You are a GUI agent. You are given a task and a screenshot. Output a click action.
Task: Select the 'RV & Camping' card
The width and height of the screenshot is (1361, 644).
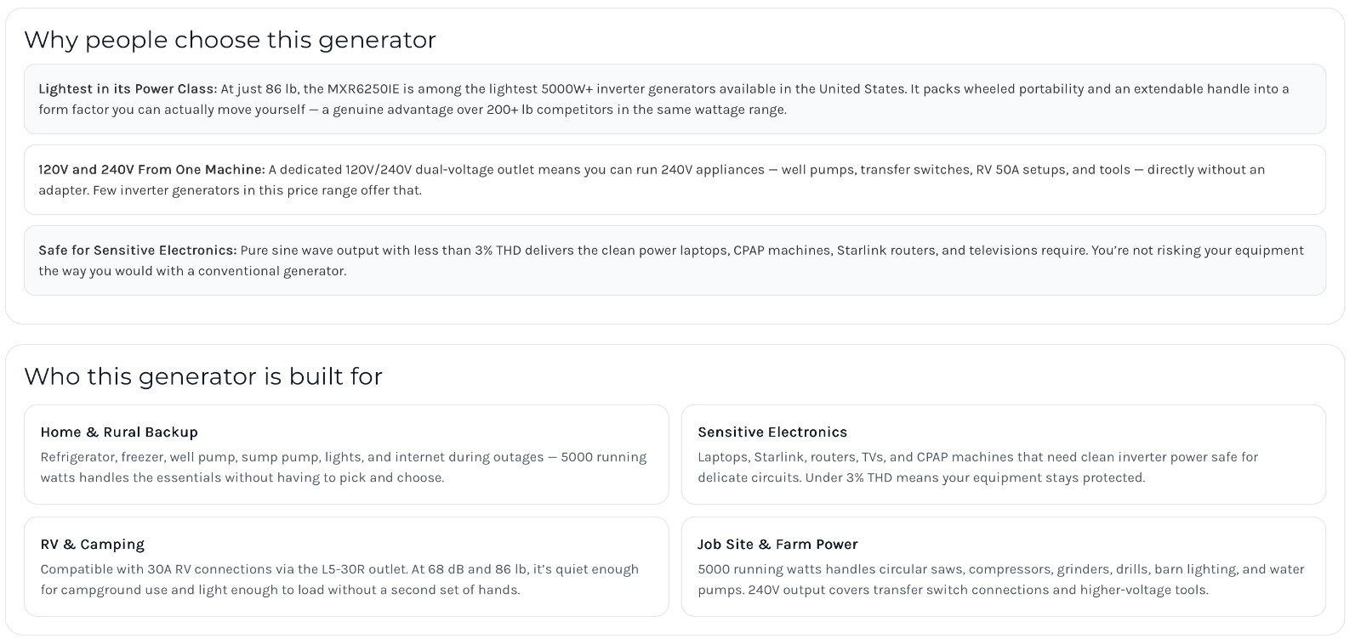tap(346, 567)
